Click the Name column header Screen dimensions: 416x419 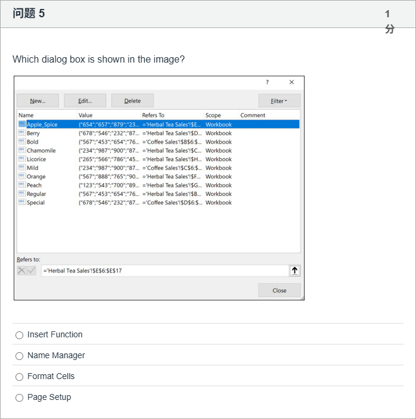point(26,115)
